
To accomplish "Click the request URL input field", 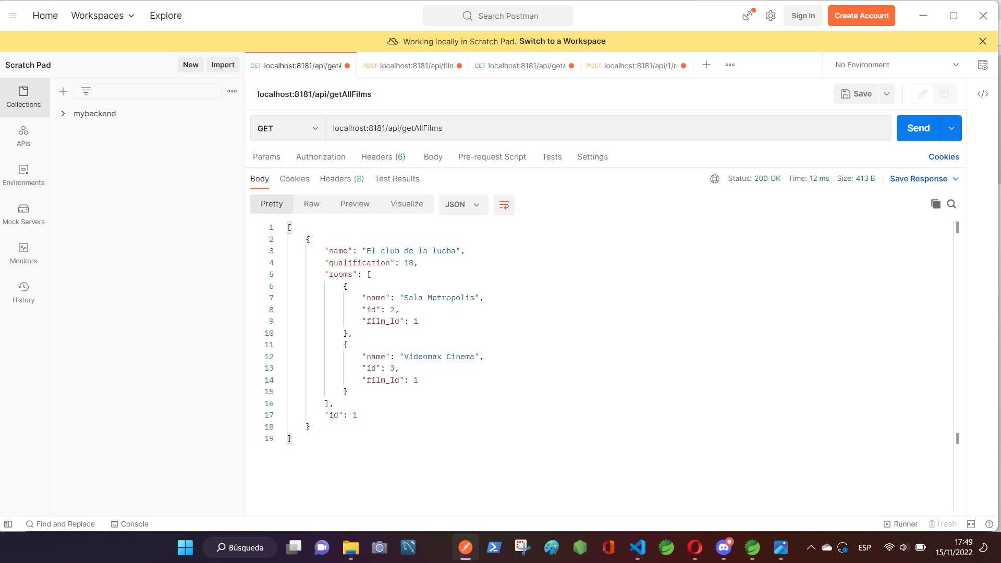I will coord(608,128).
